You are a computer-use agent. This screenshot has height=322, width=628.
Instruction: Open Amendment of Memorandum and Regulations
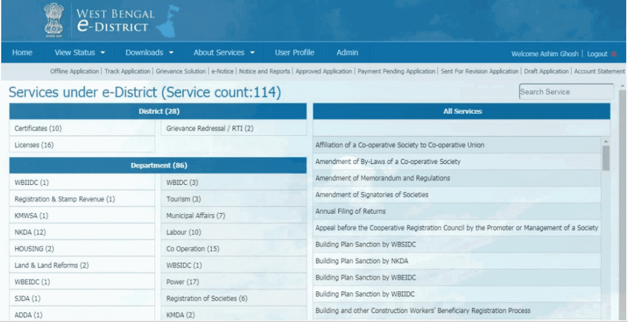pyautogui.click(x=457, y=178)
